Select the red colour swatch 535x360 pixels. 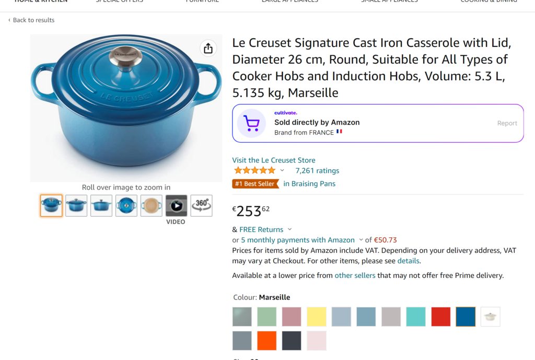[x=440, y=317]
